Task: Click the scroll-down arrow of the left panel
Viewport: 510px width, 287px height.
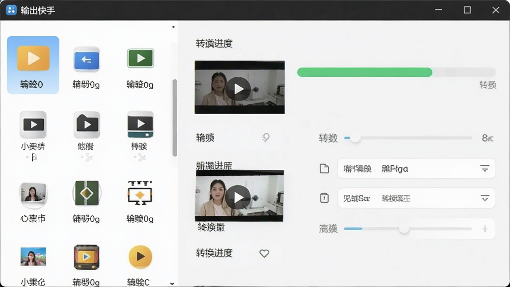Action: coord(172,284)
